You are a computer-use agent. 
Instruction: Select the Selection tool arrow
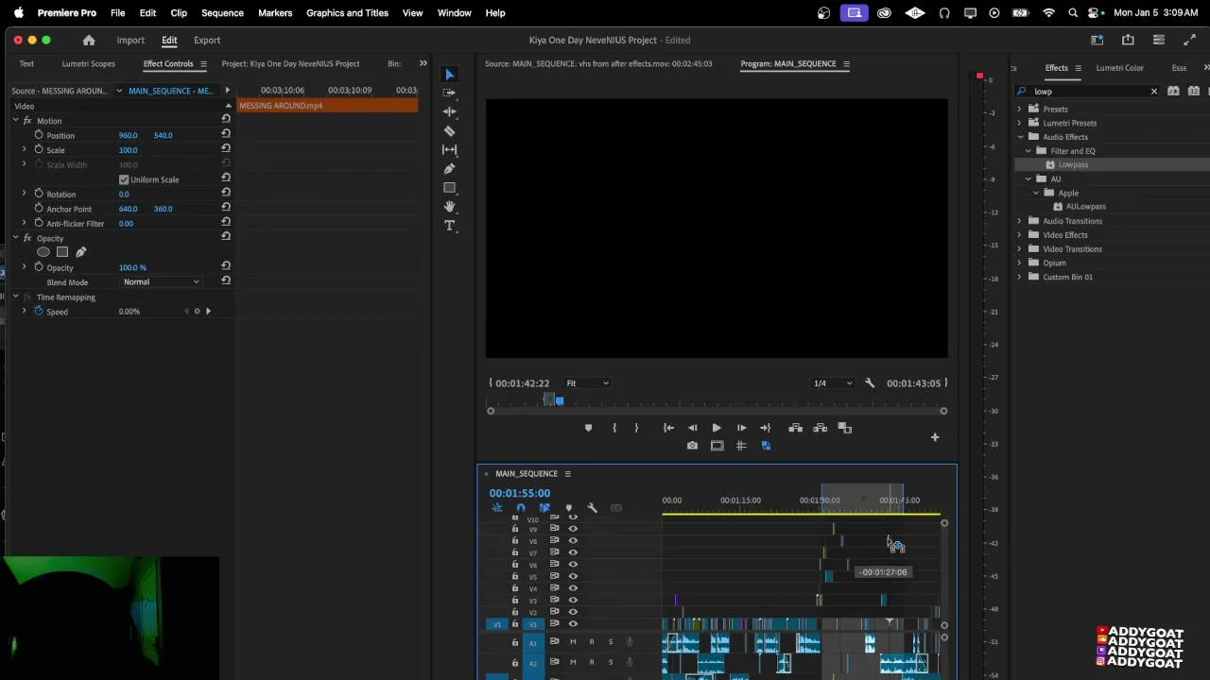coord(450,75)
